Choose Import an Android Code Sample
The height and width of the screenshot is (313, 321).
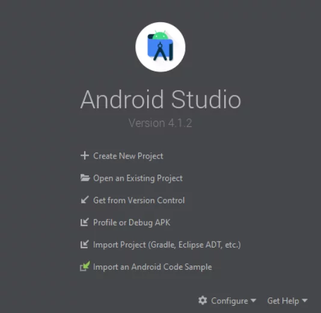tap(153, 267)
